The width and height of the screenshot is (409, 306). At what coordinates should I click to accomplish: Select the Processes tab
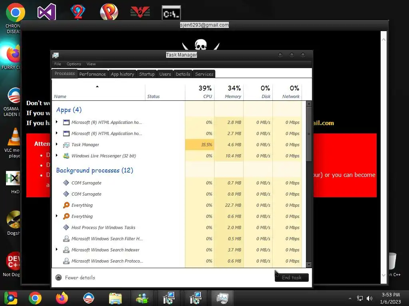click(65, 74)
